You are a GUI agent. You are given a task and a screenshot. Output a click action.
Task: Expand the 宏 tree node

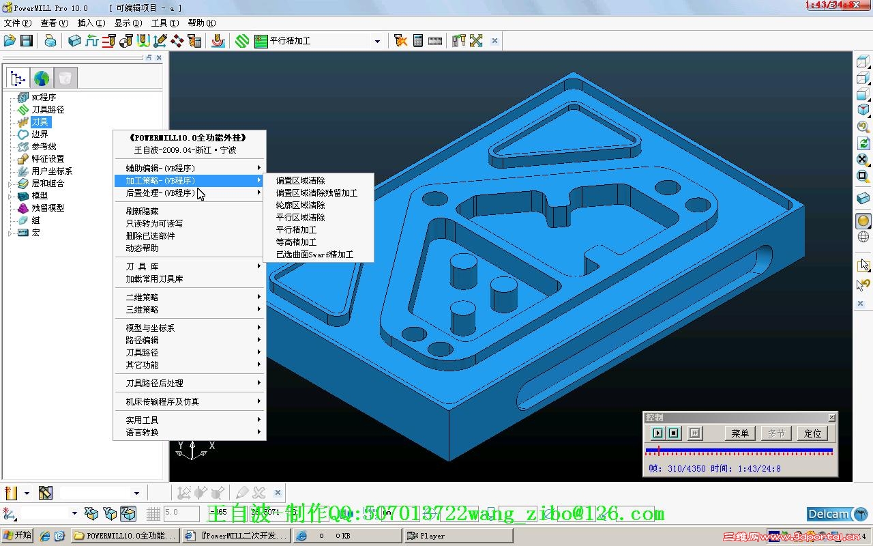coord(10,233)
